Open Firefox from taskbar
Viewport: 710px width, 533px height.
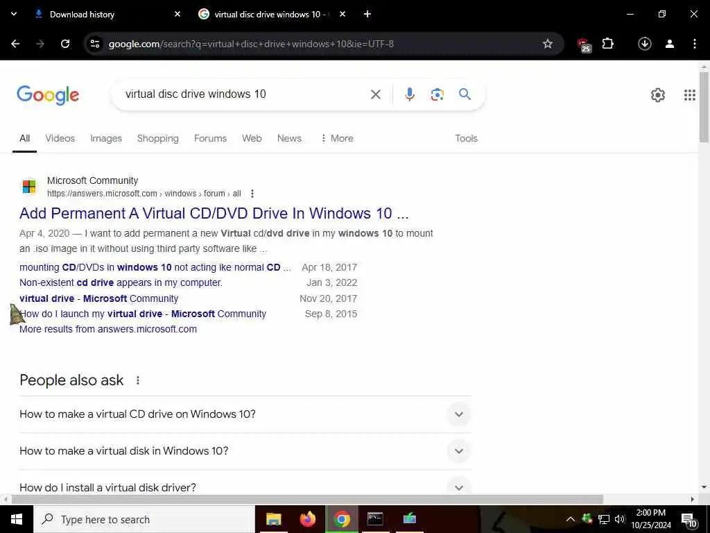(308, 519)
